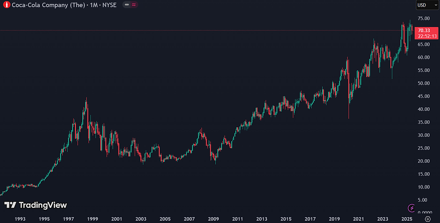The width and height of the screenshot is (440, 223).
Task: Toggle the gray dash pill next to title
Action: 127,5
